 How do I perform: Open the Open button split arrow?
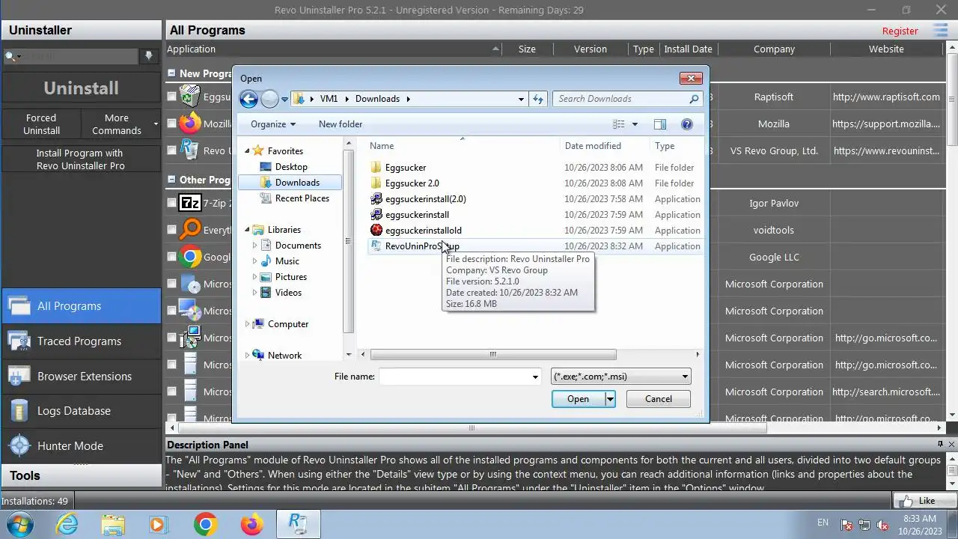(610, 399)
